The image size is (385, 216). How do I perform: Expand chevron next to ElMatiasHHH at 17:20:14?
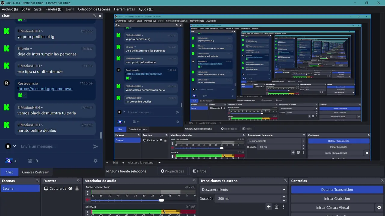coord(42,108)
